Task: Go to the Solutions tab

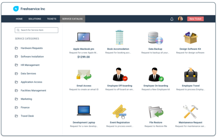Action: [35, 19]
